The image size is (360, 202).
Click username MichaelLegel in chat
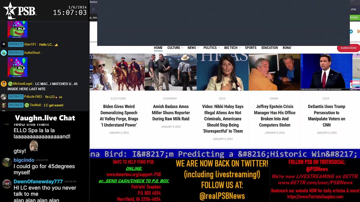click(x=22, y=84)
